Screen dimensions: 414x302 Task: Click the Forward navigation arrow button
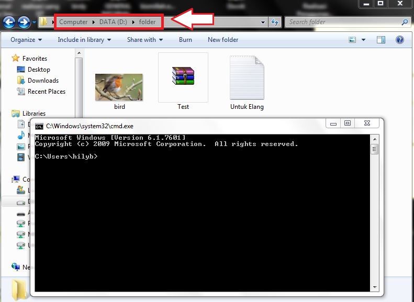(24, 22)
